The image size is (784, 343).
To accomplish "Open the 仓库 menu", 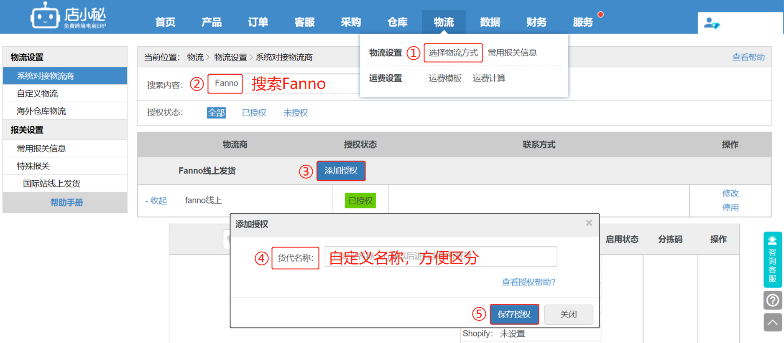I will pos(397,22).
